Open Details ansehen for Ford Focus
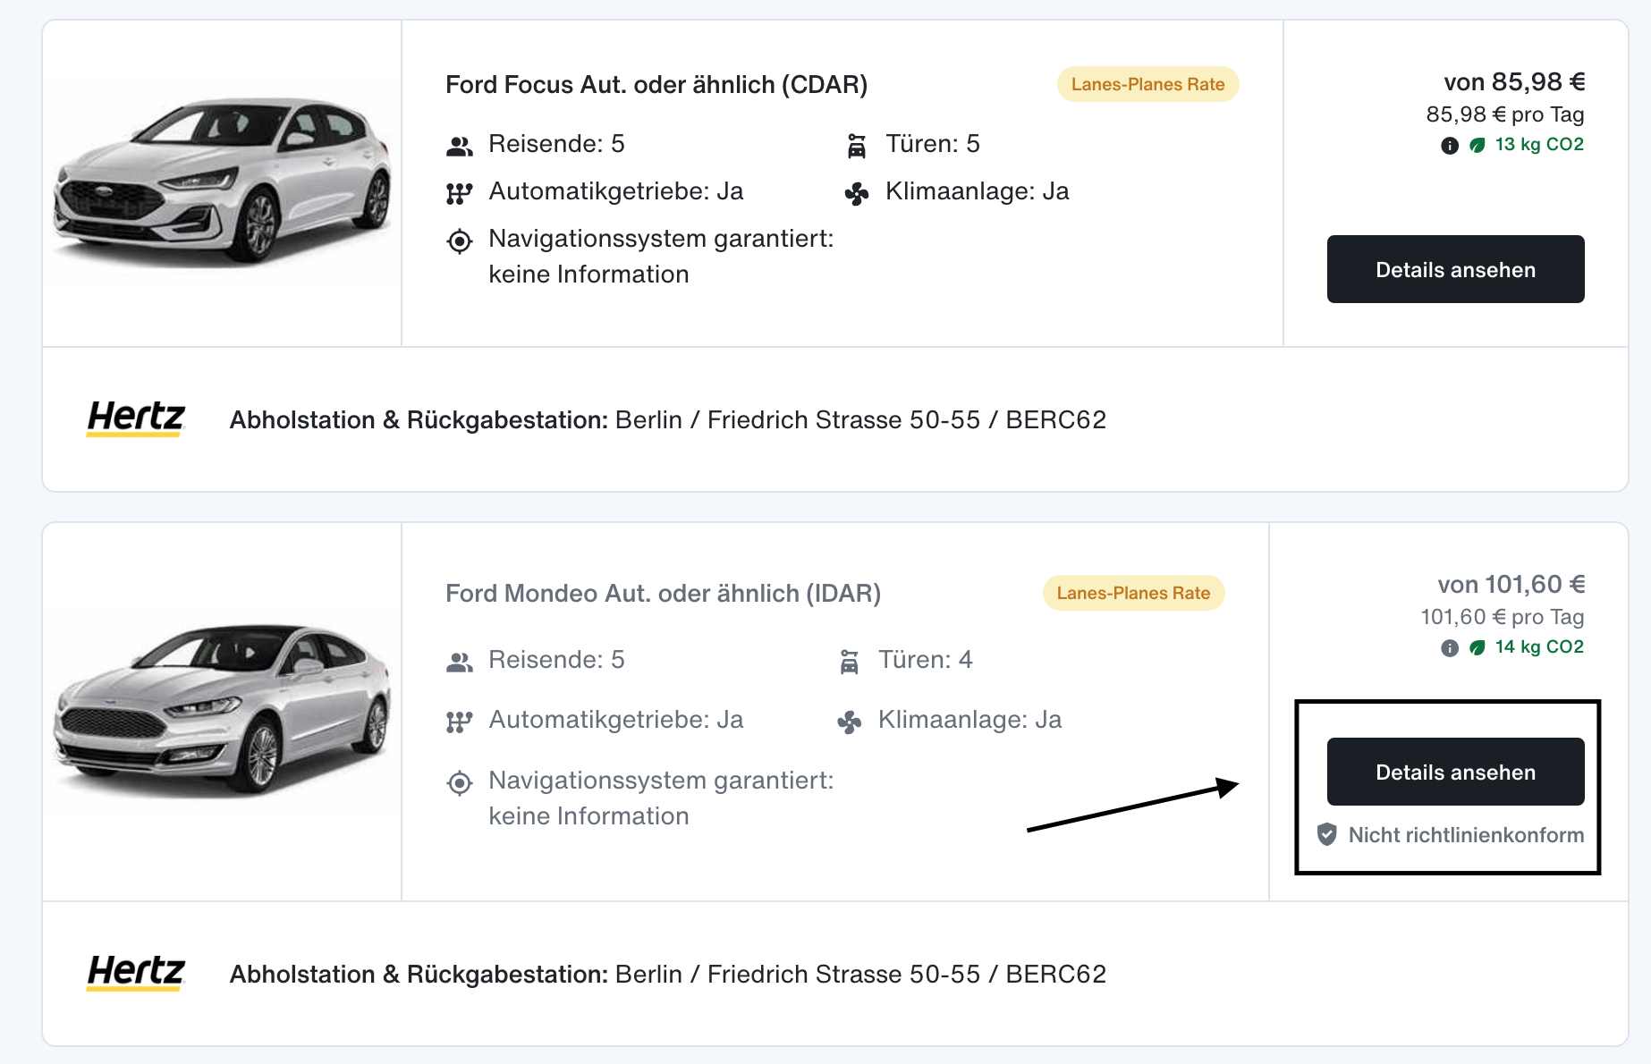The height and width of the screenshot is (1064, 1651). (x=1455, y=269)
